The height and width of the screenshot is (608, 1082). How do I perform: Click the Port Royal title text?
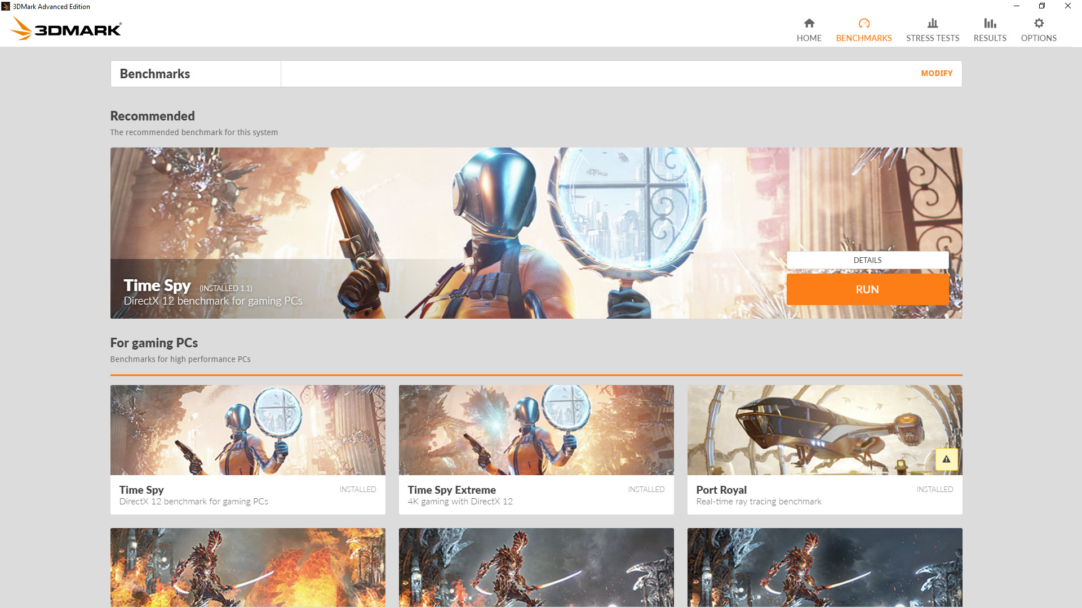(721, 490)
